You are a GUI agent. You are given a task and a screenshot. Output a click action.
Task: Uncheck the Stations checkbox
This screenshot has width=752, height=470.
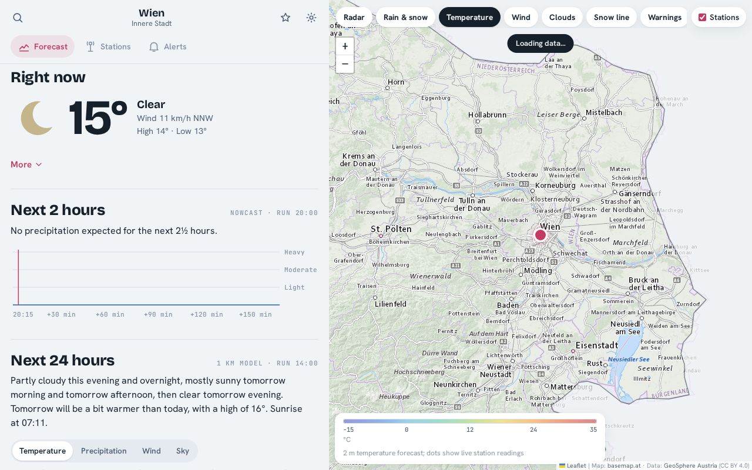702,17
